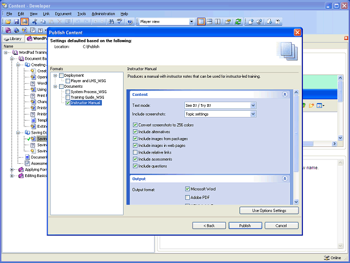
Task: Click the check-out document icon with down arrow
Action: [270, 22]
